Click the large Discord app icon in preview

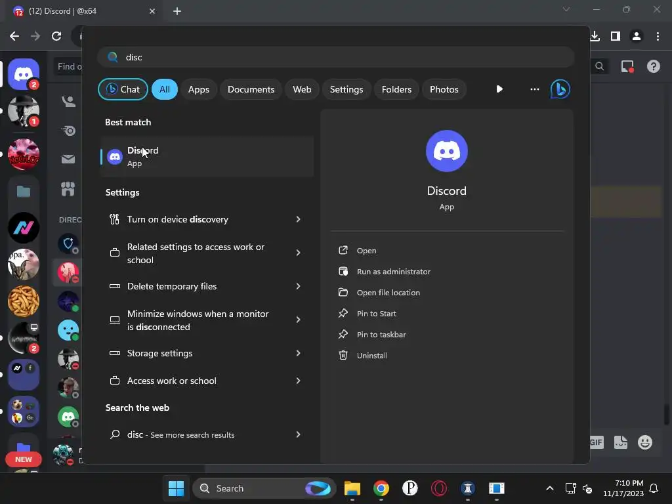pos(446,151)
